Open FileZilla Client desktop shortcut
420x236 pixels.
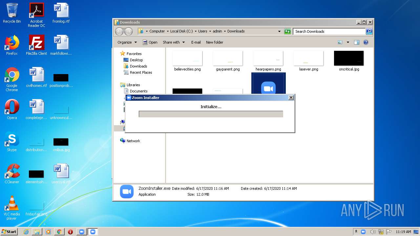pos(36,45)
